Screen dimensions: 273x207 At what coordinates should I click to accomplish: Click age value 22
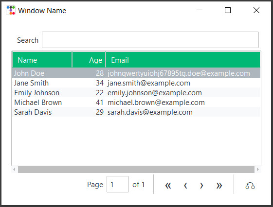100,93
